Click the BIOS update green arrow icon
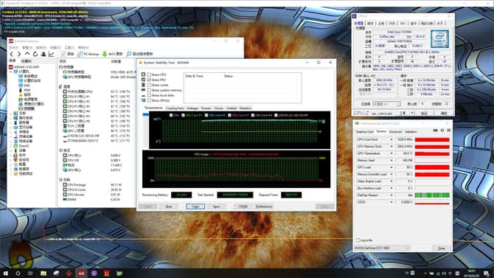Screen dimensions: 494x278 [105, 54]
